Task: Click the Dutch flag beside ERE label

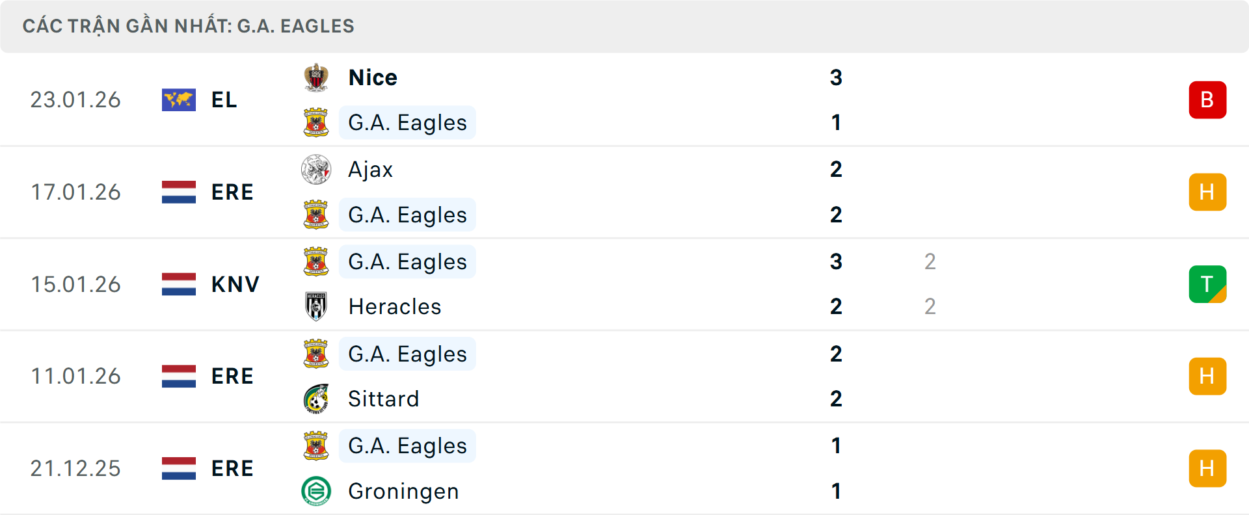Action: pos(178,192)
